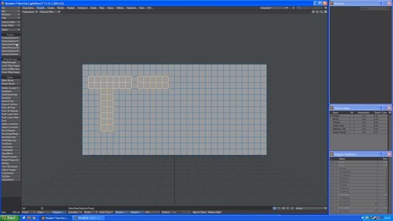Click the True OBJ Import button
The width and height of the screenshot is (393, 221).
pos(10,166)
